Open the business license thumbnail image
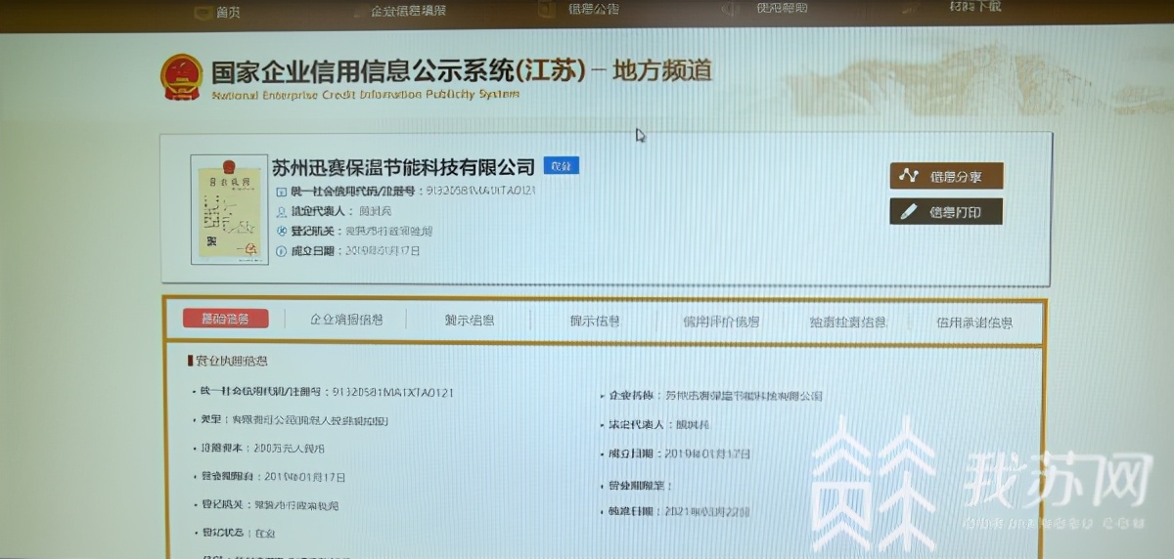1174x559 pixels. [229, 208]
